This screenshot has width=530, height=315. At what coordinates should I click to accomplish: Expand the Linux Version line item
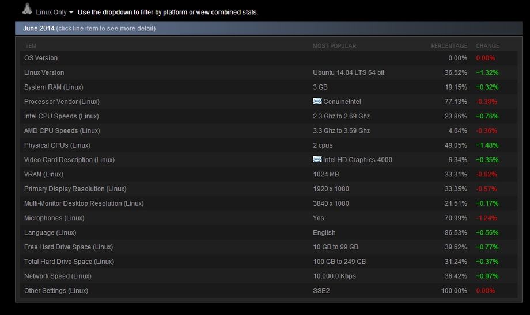tap(268, 72)
